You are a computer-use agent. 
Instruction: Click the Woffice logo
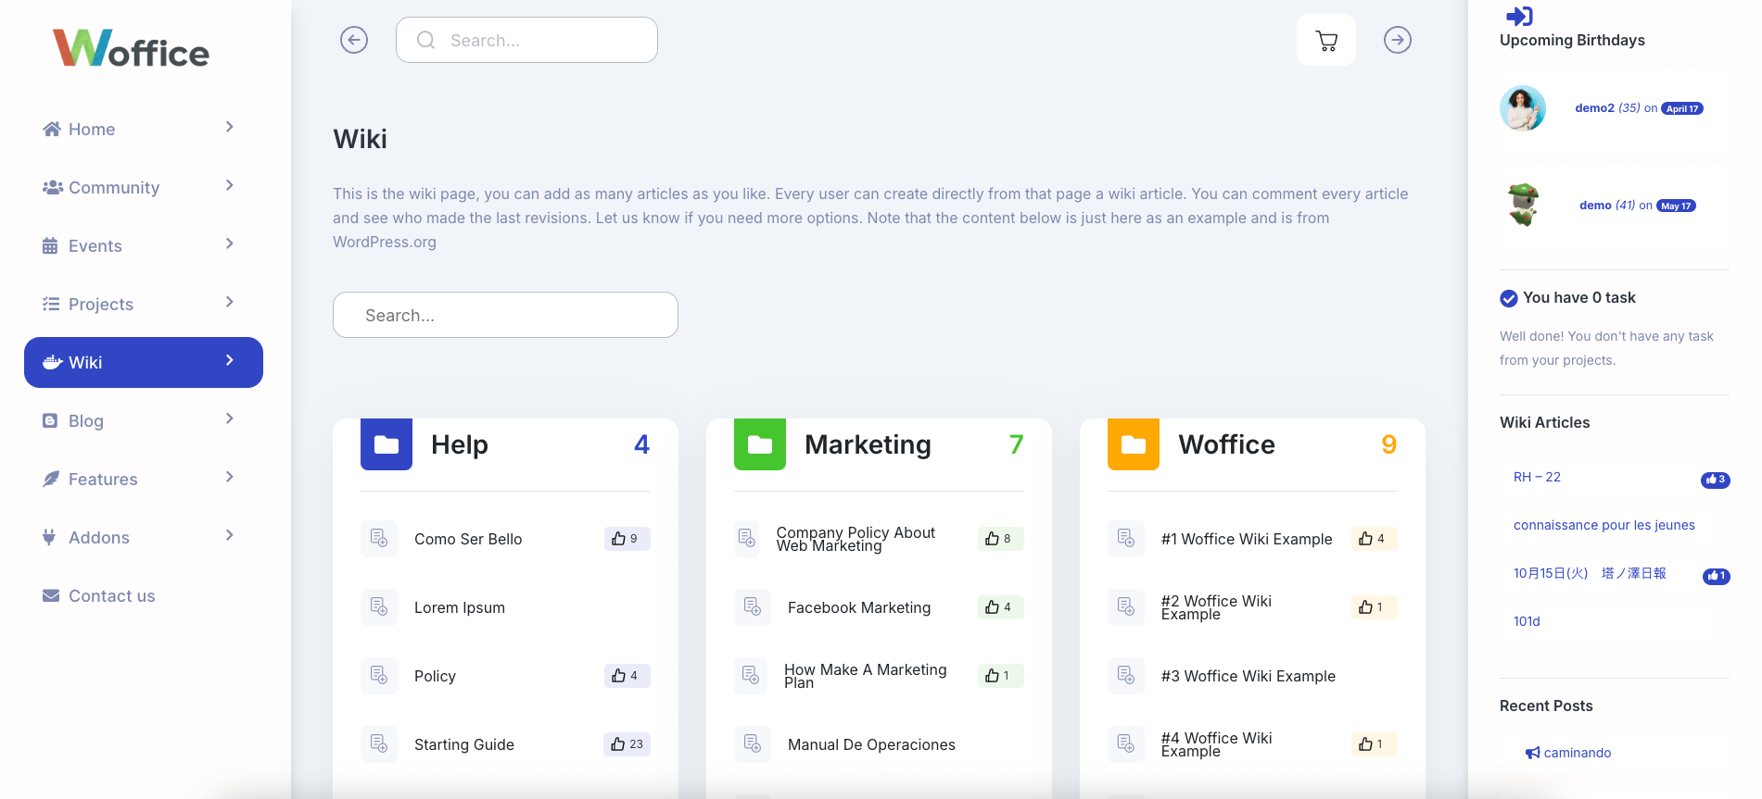(131, 48)
